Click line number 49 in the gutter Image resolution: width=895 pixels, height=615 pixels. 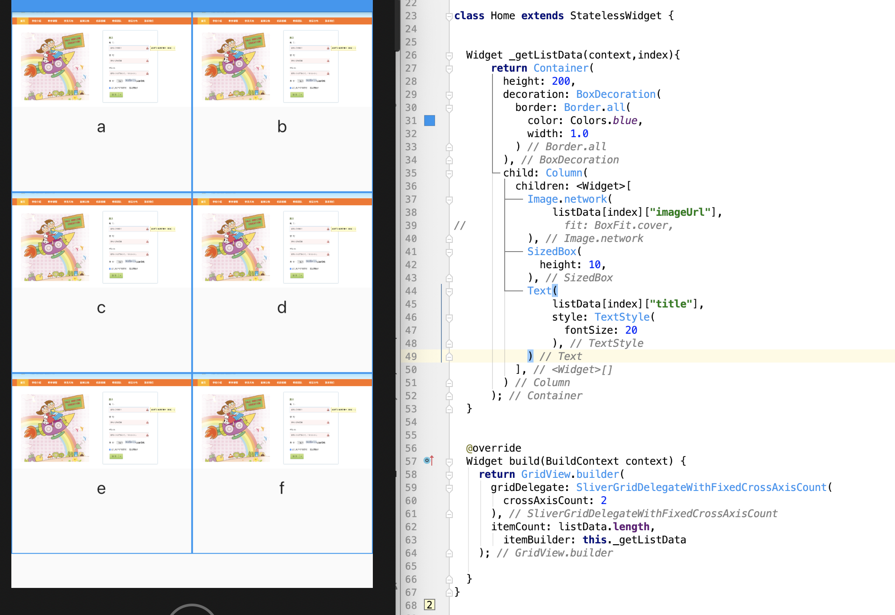click(410, 356)
